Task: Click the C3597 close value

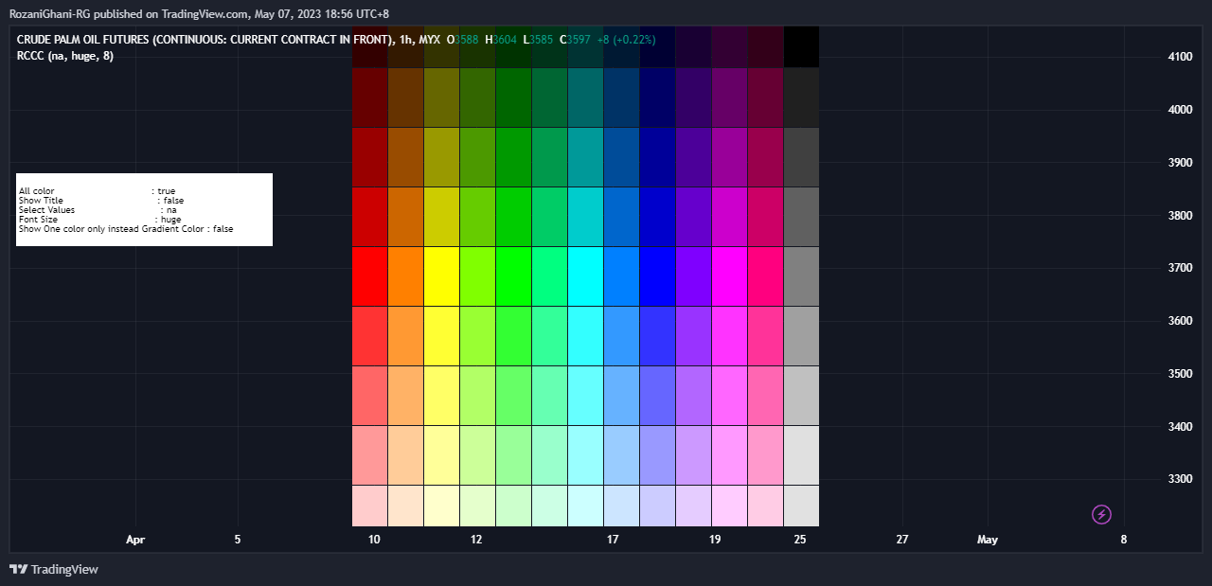Action: (576, 40)
